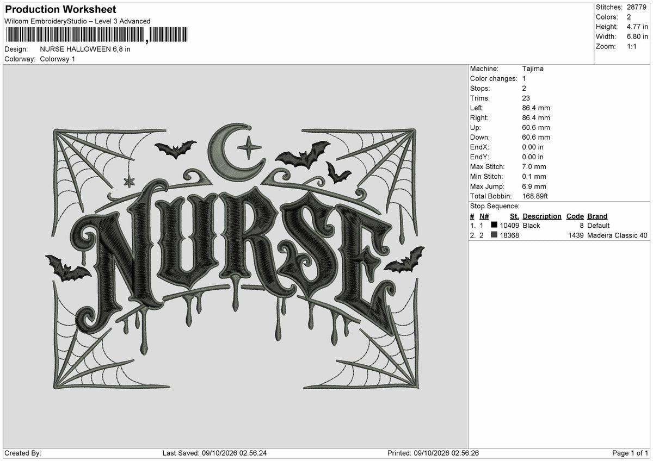This screenshot has width=653, height=461.
Task: Click the 'Description' column header
Action: 542,216
